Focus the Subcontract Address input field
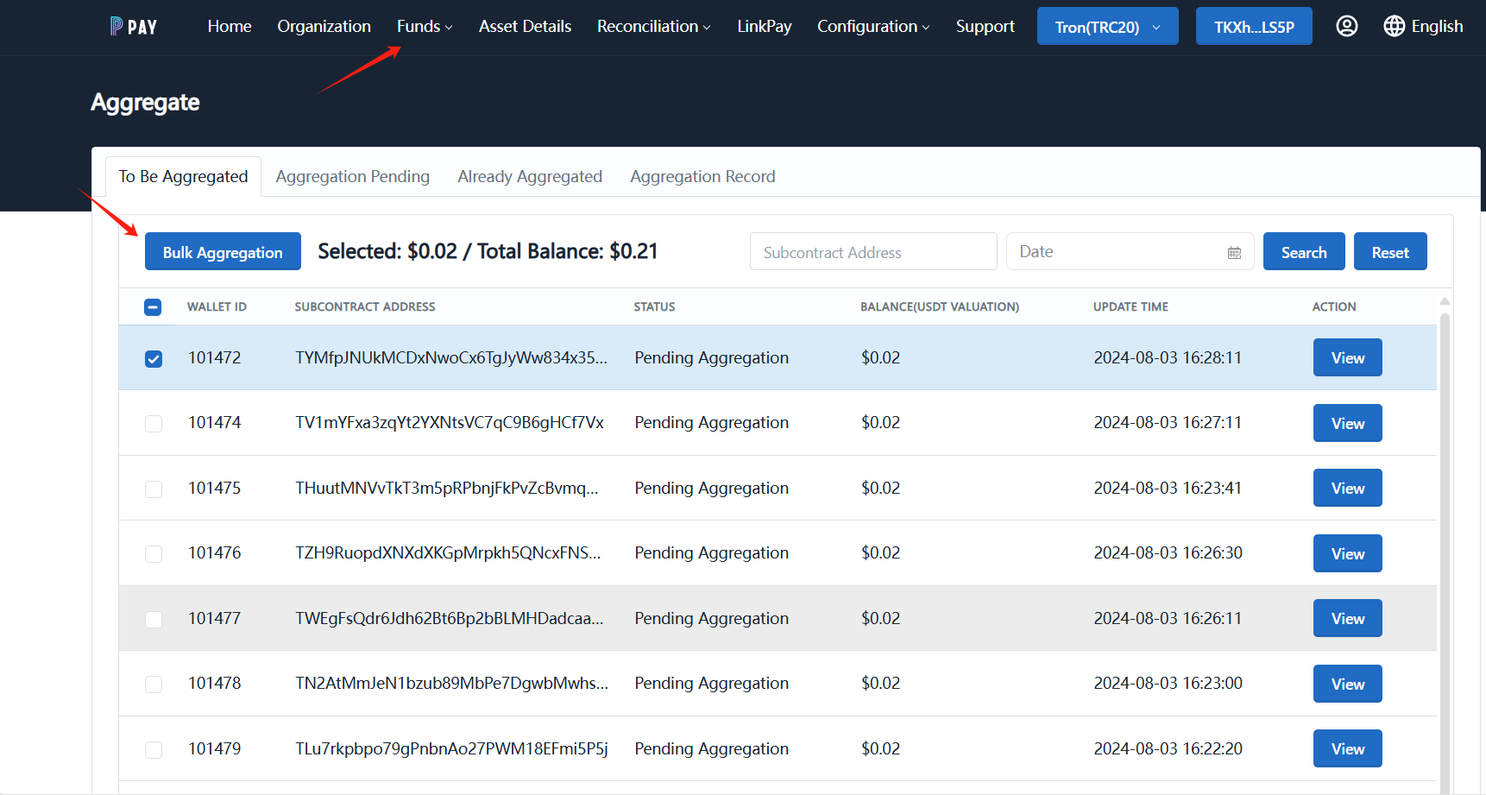Screen dimensions: 1486x795 [873, 251]
